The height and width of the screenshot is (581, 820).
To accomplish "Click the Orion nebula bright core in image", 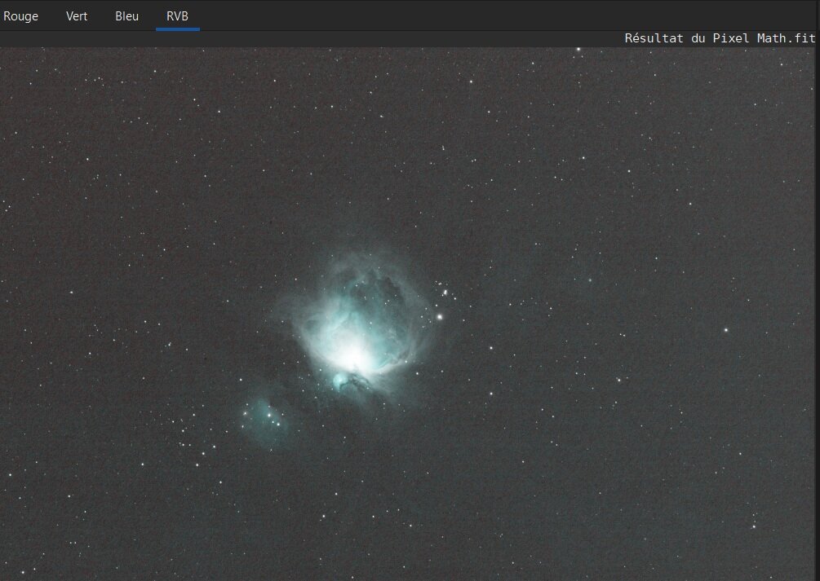I will [x=353, y=354].
